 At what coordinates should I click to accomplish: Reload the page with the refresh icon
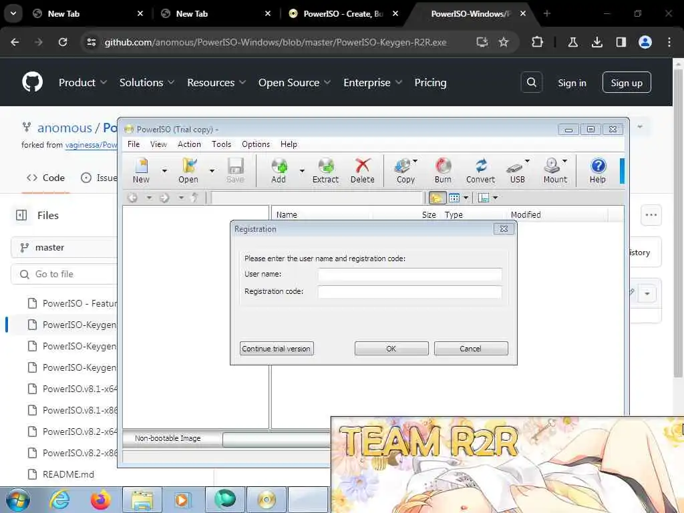click(63, 42)
